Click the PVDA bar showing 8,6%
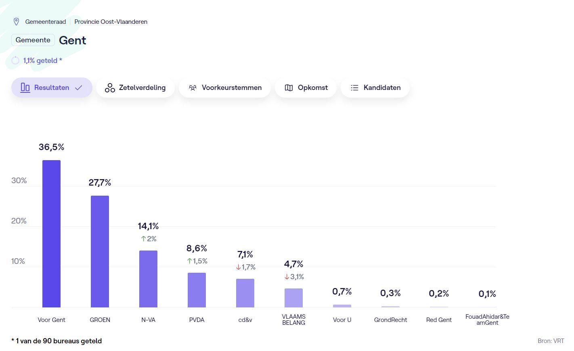Viewport: 574px width, 351px height. [197, 290]
